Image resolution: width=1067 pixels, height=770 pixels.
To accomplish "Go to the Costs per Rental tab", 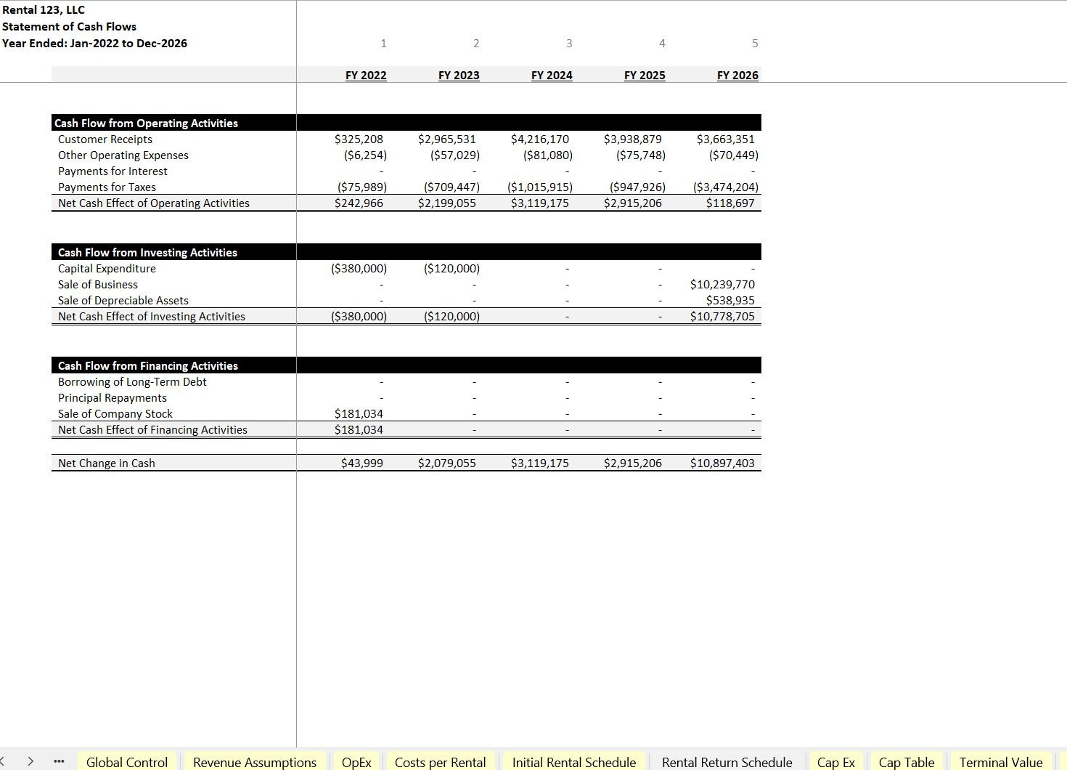I will (x=440, y=762).
